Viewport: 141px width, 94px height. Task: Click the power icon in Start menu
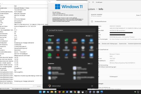[x=92, y=86]
